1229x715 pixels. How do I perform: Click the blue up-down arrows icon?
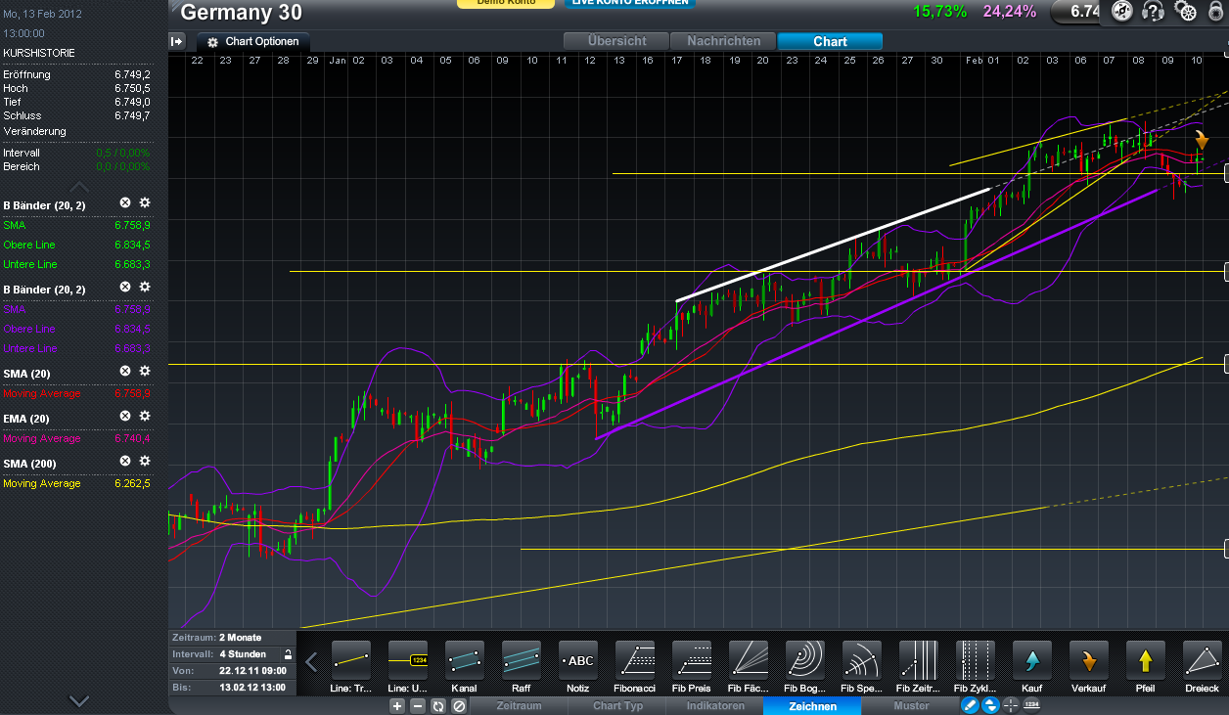pyautogui.click(x=990, y=705)
